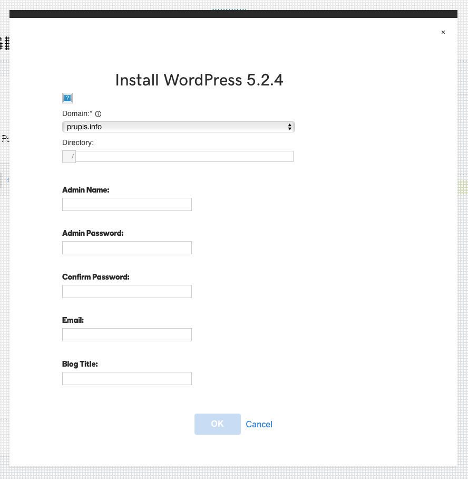Focus the Directory text field
This screenshot has width=468, height=479.
click(x=184, y=156)
